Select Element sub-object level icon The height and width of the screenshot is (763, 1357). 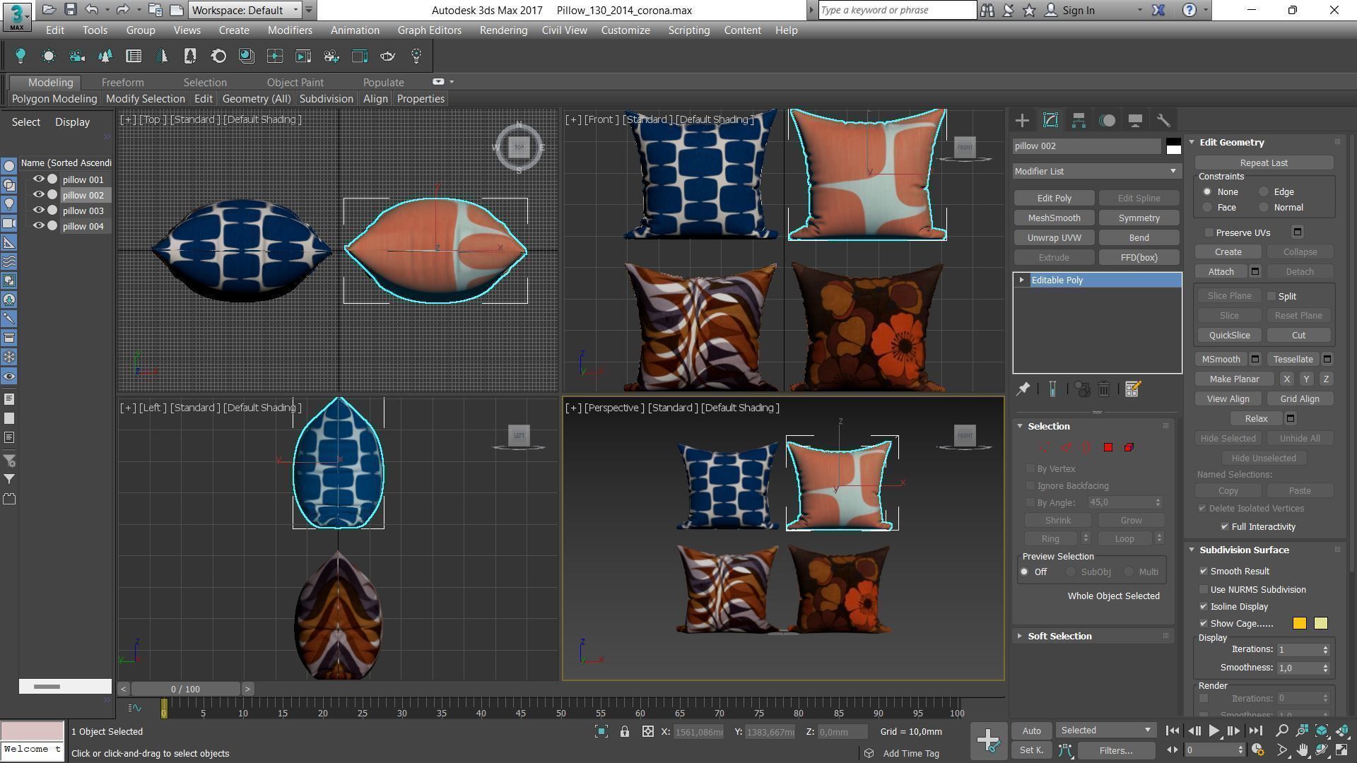pyautogui.click(x=1129, y=447)
